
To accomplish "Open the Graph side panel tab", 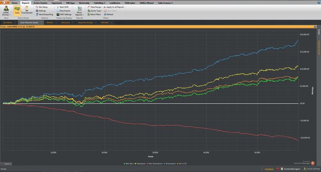I will point(319,33).
